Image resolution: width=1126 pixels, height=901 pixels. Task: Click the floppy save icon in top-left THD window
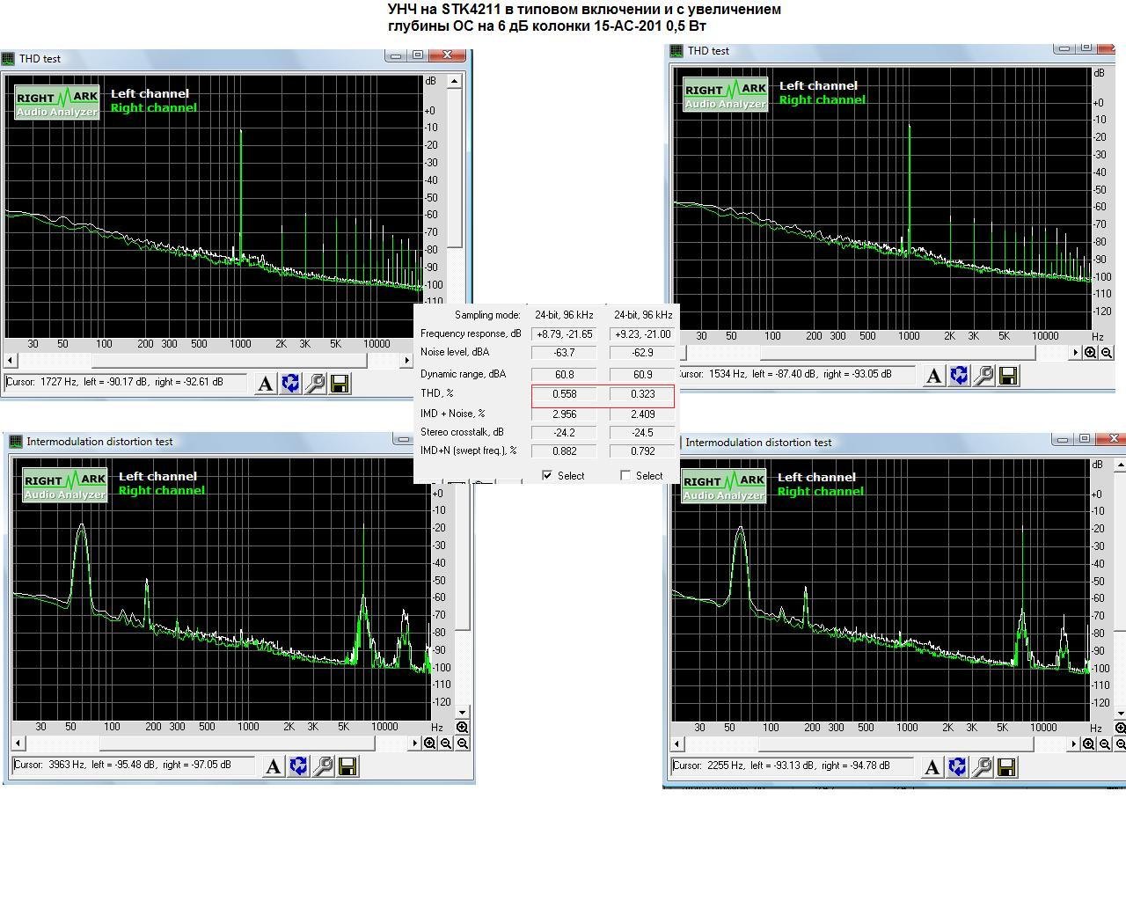340,384
